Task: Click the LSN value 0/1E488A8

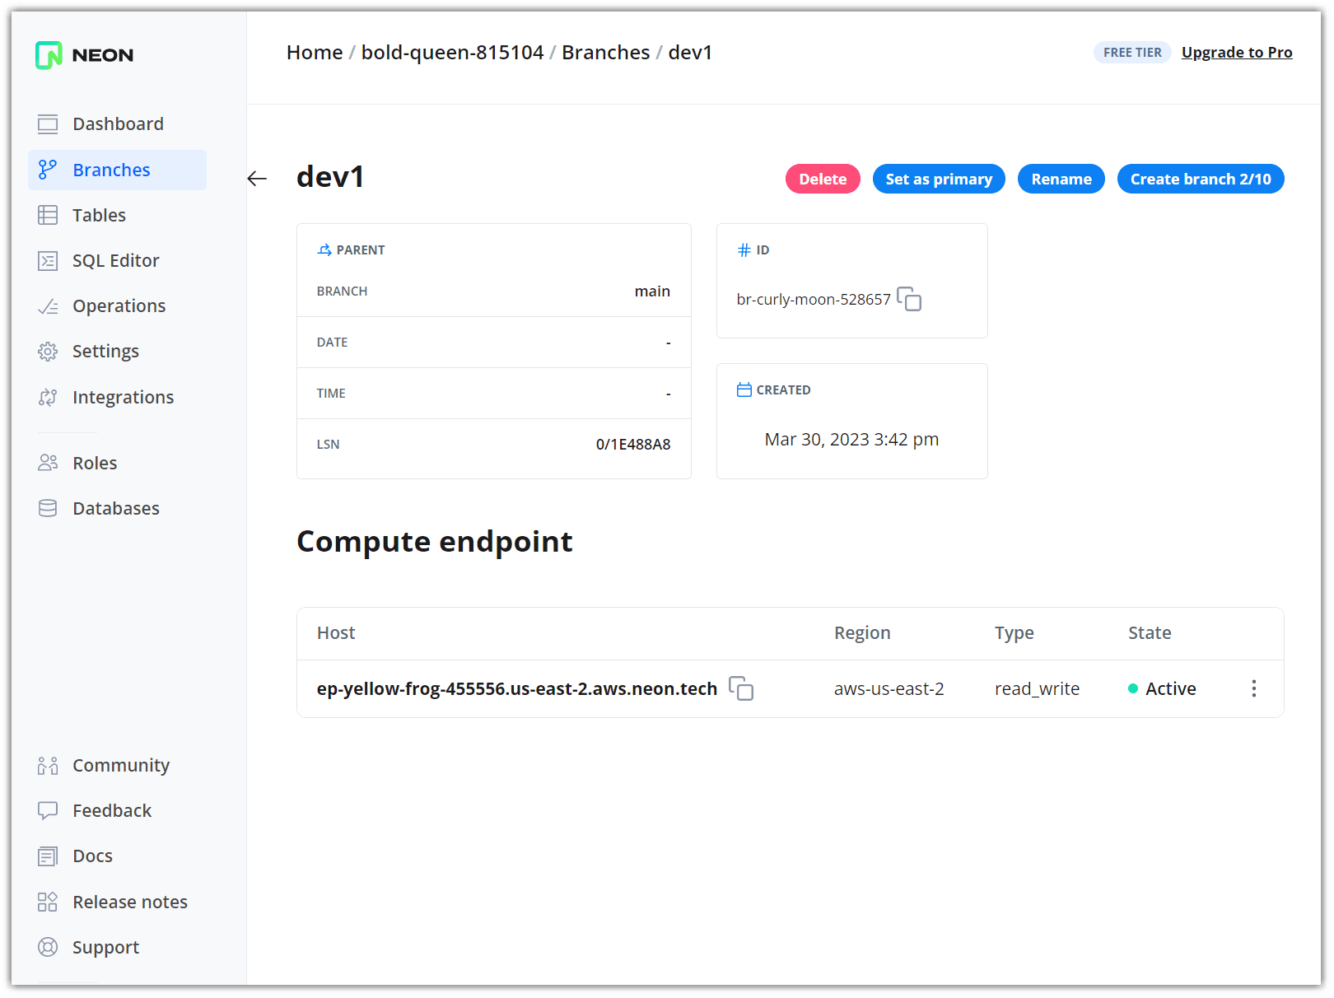Action: coord(633,445)
